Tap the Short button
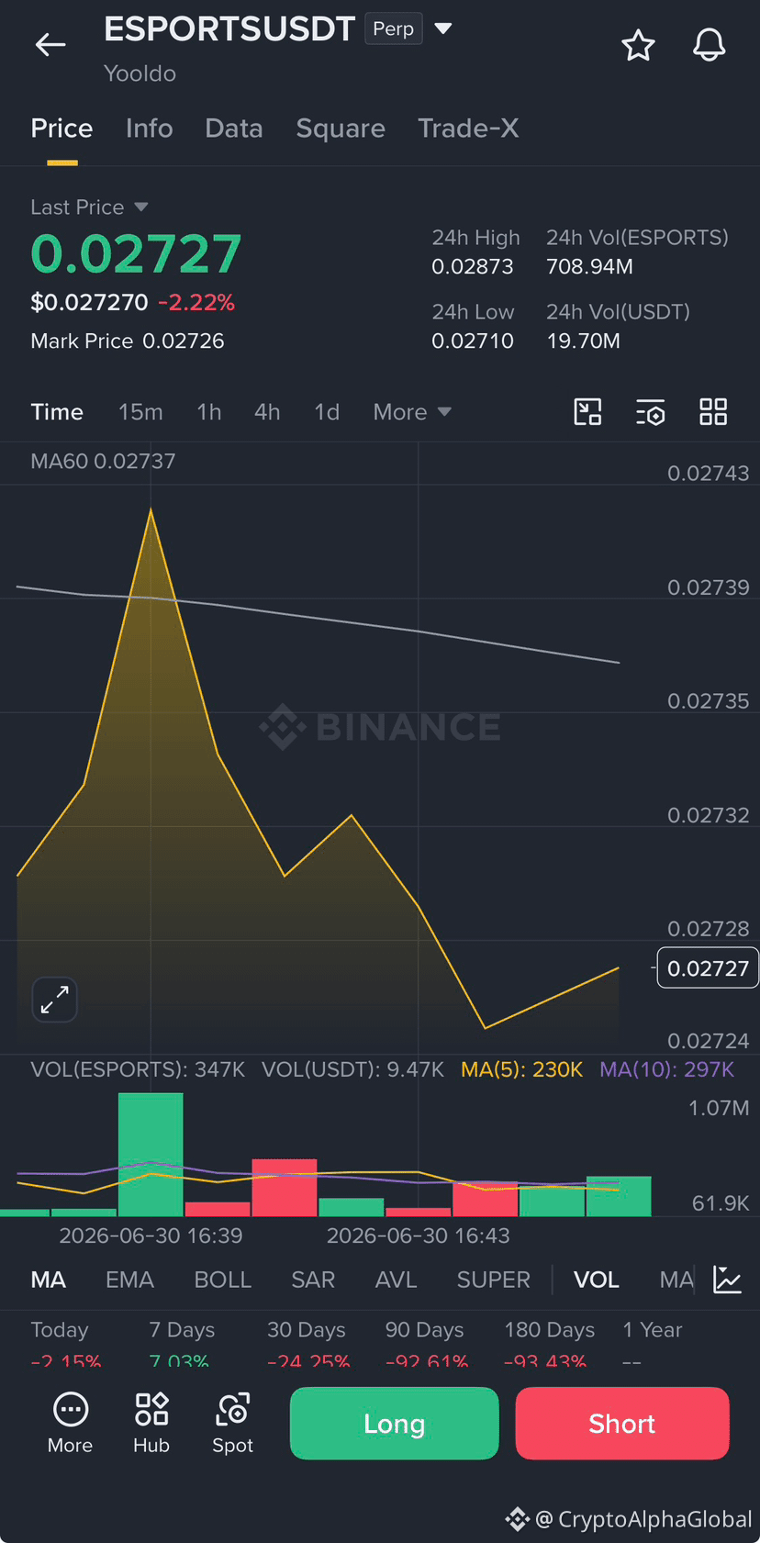The height and width of the screenshot is (1543, 760). [x=622, y=1424]
